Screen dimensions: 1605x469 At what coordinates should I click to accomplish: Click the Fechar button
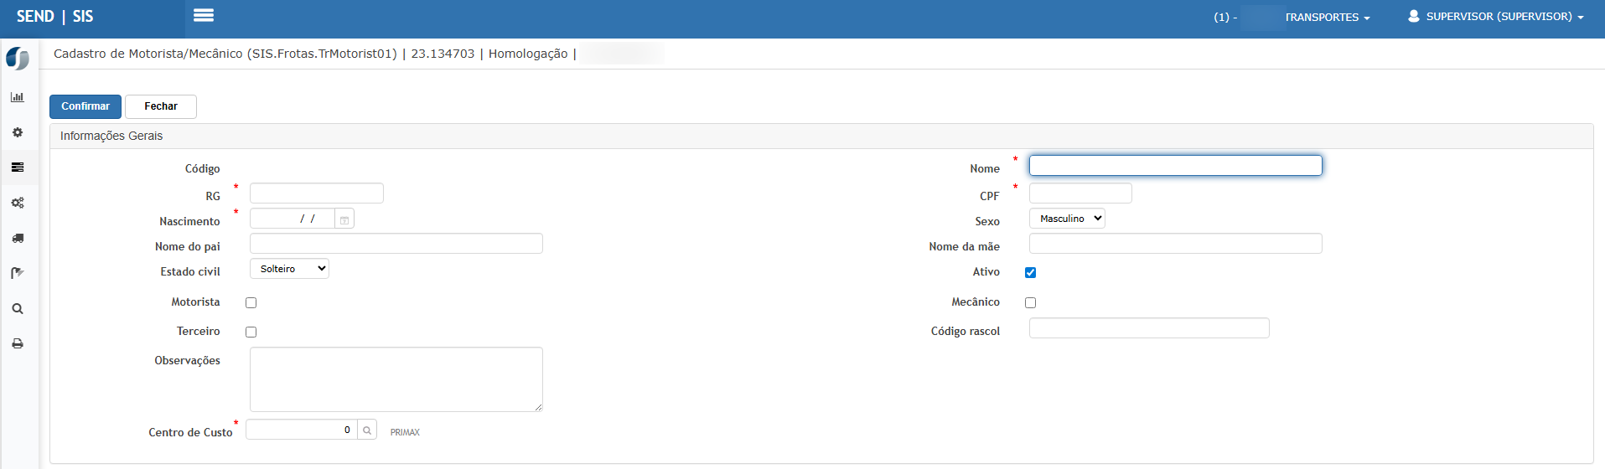[161, 106]
